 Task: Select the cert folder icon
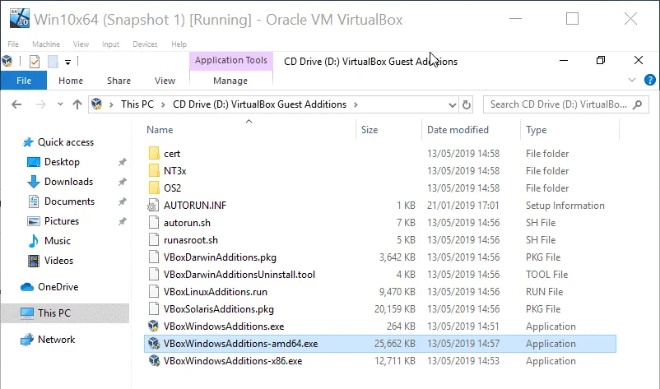coord(154,154)
